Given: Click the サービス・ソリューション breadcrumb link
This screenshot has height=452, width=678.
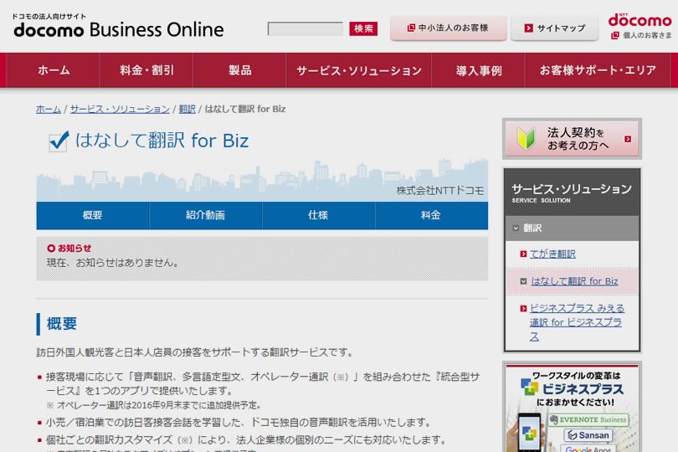Looking at the screenshot, I should [120, 109].
